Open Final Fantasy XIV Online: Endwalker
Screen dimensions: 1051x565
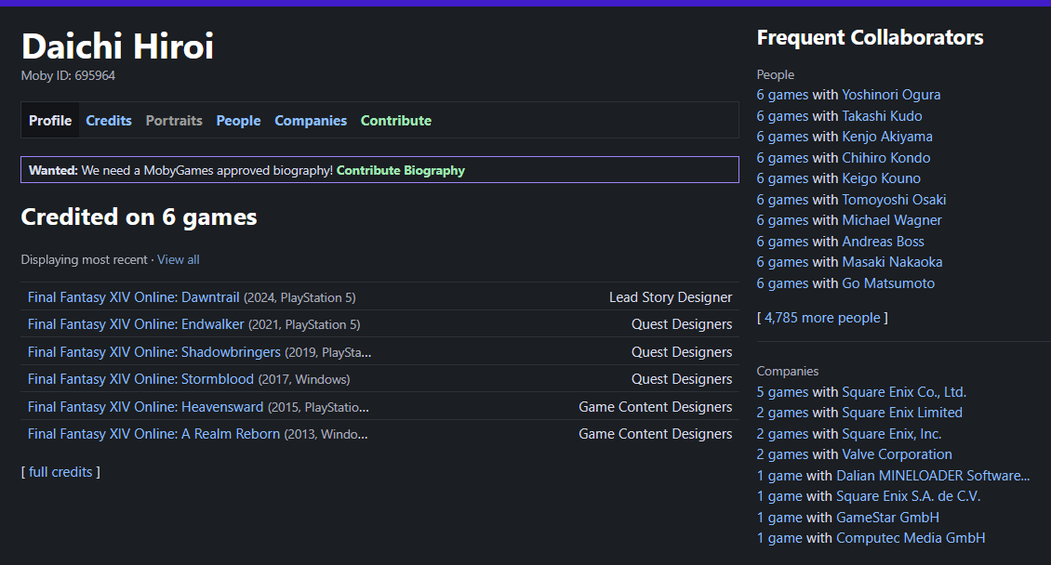click(x=136, y=324)
